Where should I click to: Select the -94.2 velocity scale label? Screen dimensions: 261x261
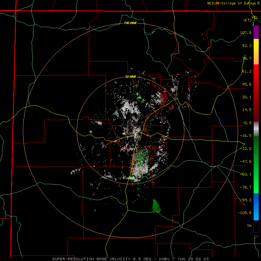[x=246, y=200]
